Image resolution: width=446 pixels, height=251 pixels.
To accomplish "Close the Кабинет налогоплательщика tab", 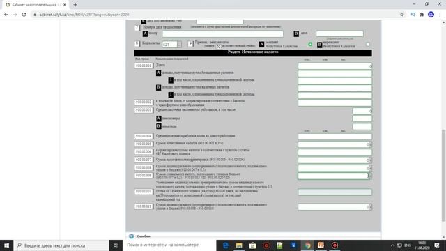I will pos(65,5).
